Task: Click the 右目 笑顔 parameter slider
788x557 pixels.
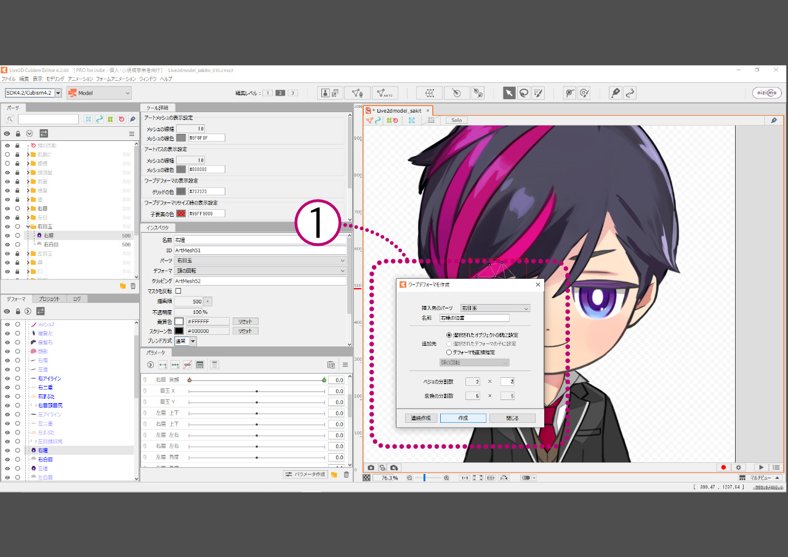Action: pos(257,380)
